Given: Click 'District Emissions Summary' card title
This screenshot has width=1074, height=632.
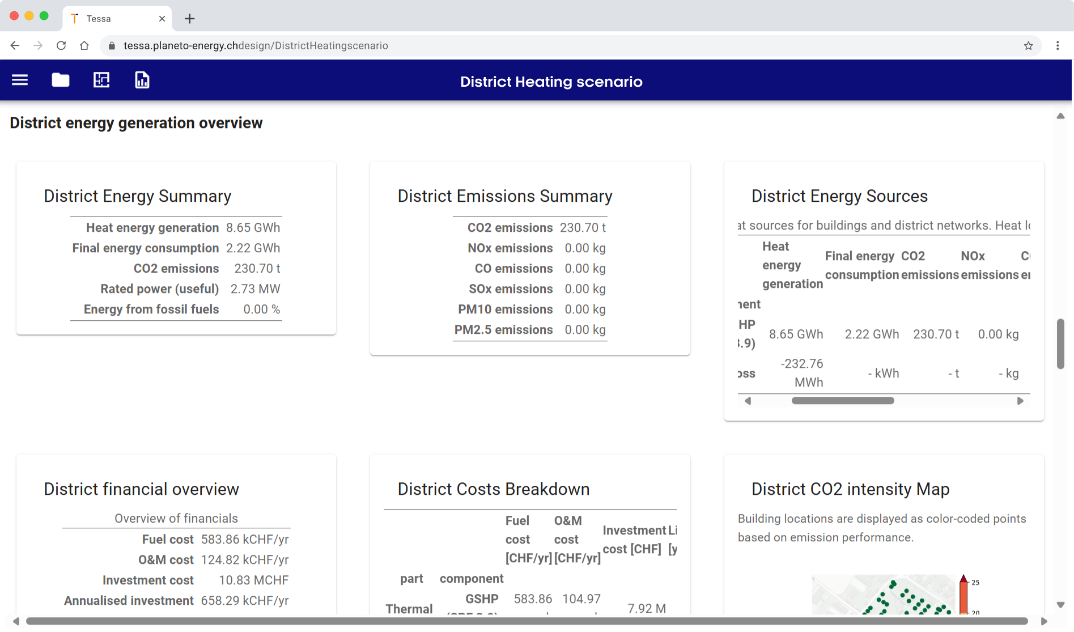Looking at the screenshot, I should coord(505,196).
